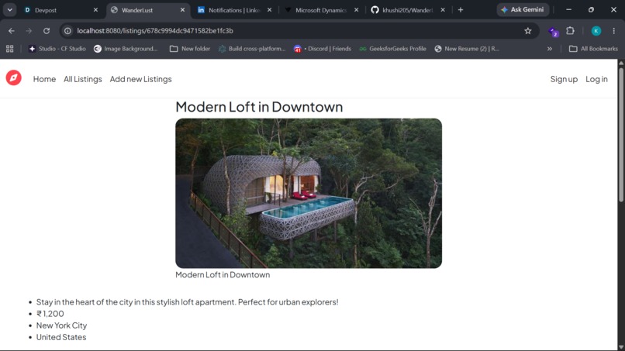The height and width of the screenshot is (351, 625).
Task: Close the GitHub khushi205 tab
Action: 443,10
